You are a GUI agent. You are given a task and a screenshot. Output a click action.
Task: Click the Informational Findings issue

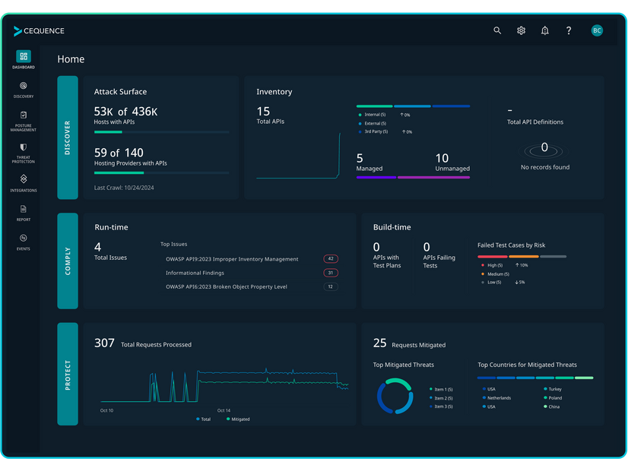point(195,273)
